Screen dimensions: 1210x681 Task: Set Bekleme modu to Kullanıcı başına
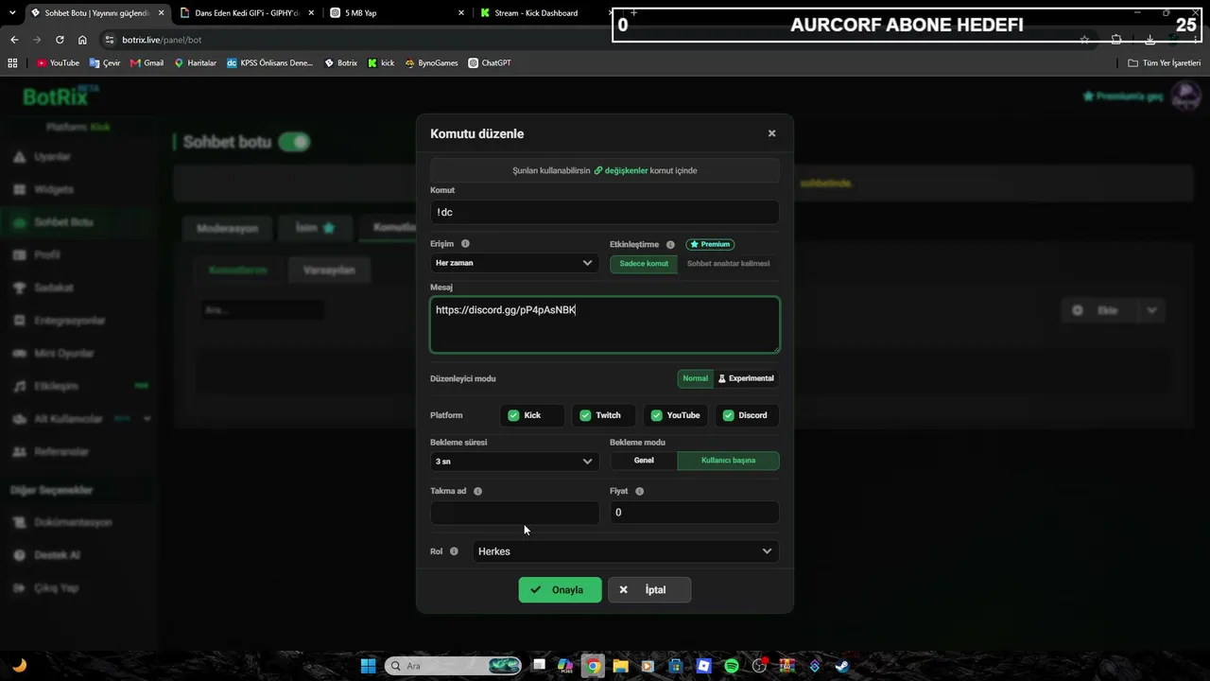point(728,461)
